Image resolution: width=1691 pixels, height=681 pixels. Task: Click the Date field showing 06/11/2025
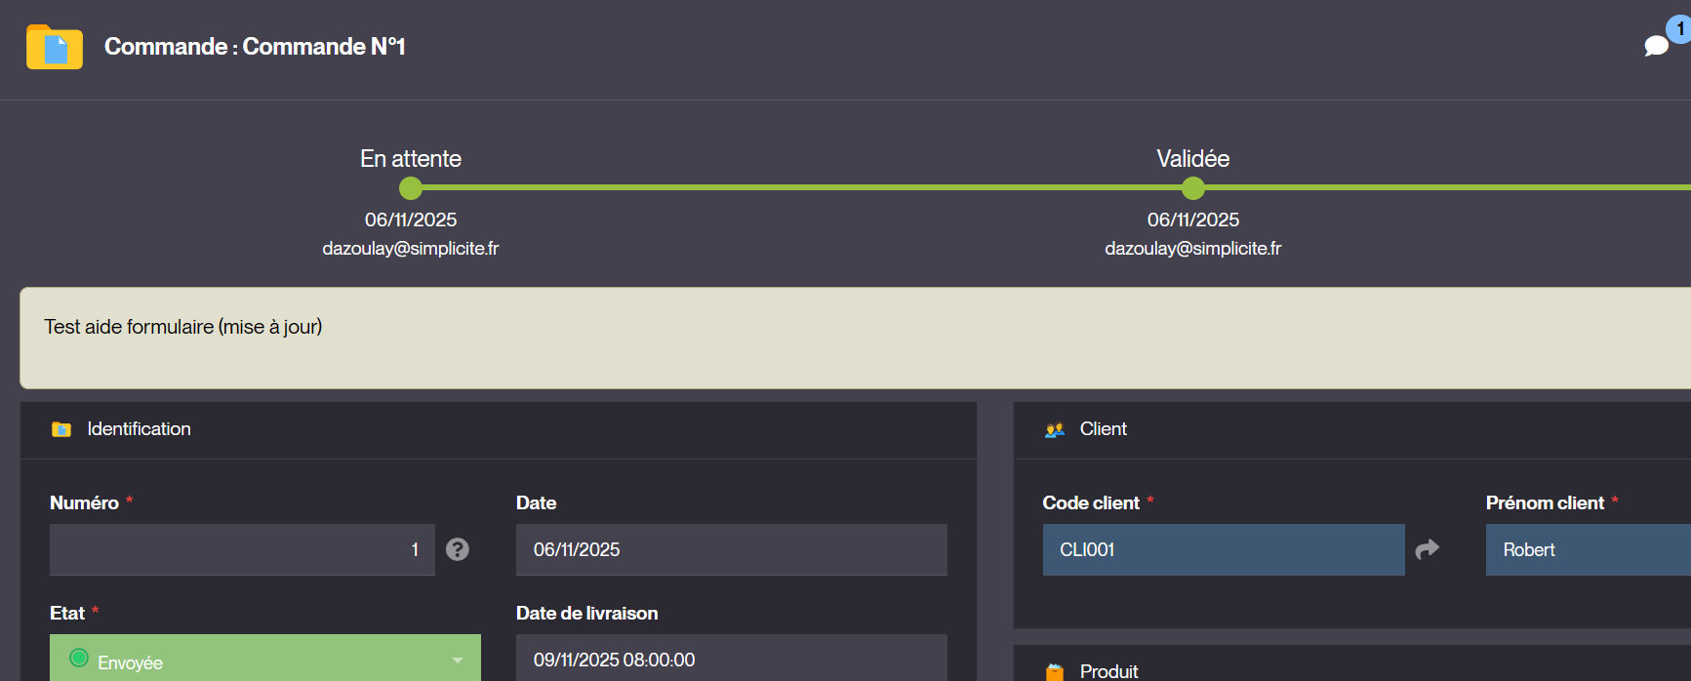click(x=731, y=549)
